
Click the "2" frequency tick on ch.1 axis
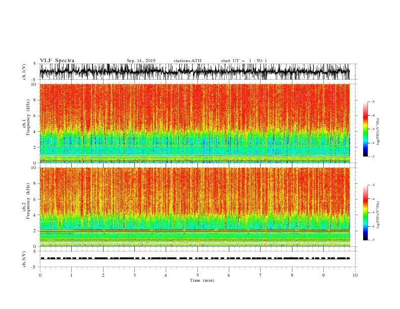[x=36, y=147]
